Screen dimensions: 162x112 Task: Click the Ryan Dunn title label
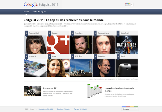(x=79, y=33)
